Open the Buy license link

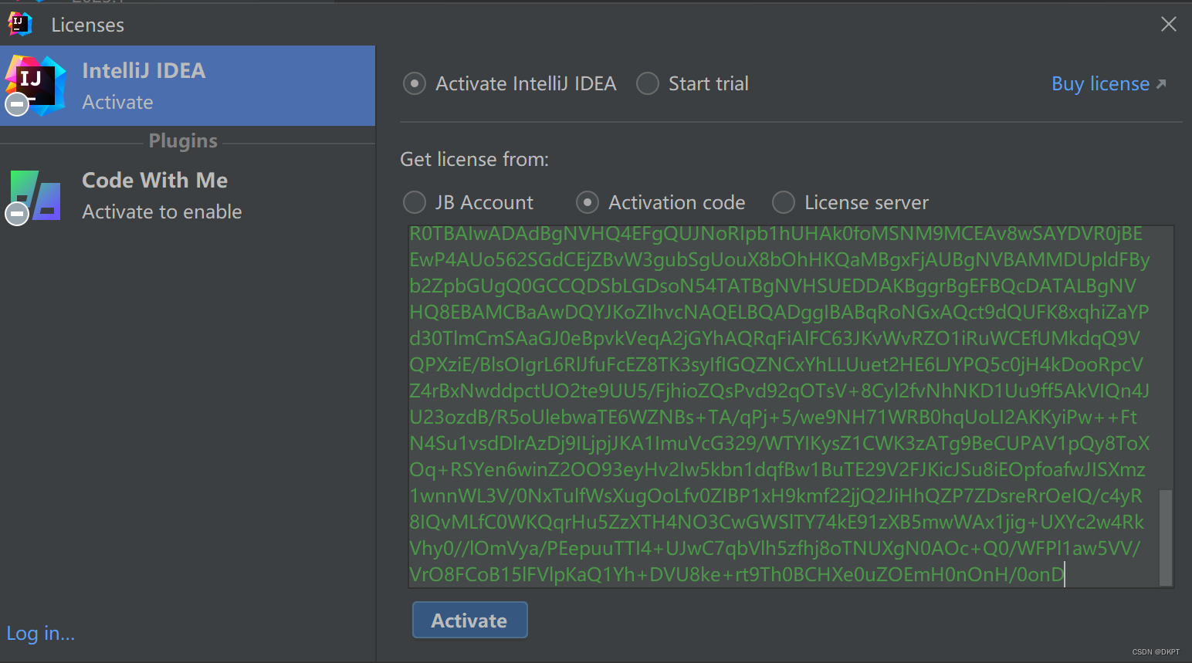pyautogui.click(x=1100, y=83)
